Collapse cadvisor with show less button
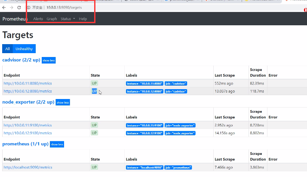The width and height of the screenshot is (307, 177). coord(49,60)
